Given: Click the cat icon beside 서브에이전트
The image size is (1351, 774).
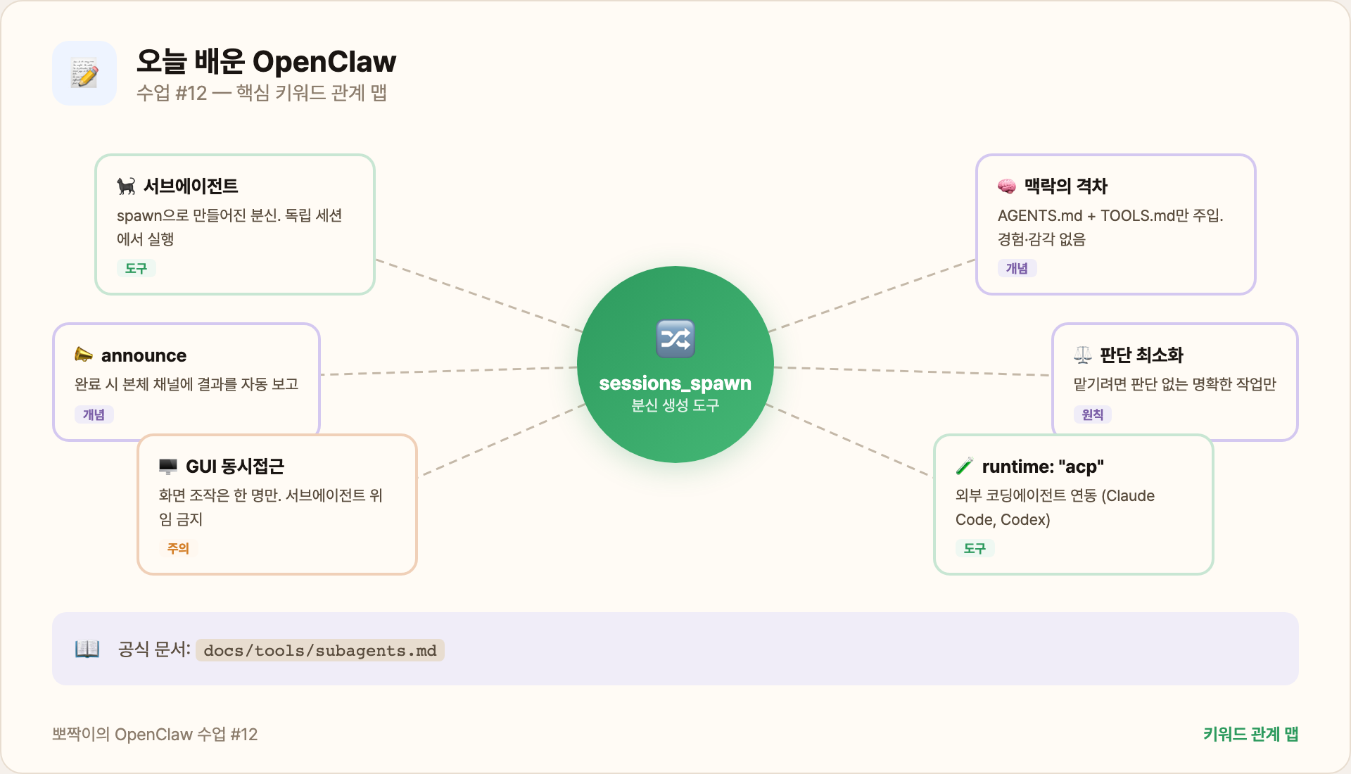Looking at the screenshot, I should [126, 186].
